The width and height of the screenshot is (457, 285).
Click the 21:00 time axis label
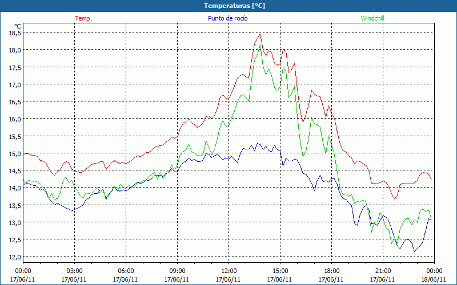(383, 271)
